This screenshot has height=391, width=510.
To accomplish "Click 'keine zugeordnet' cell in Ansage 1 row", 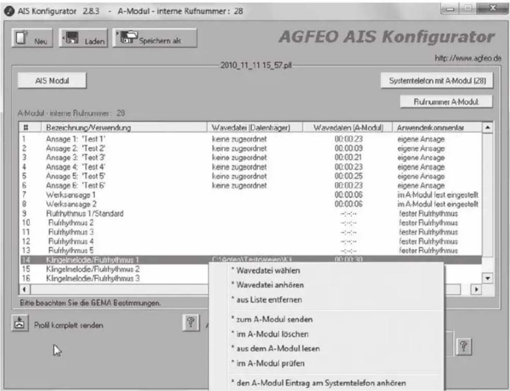I will (x=239, y=139).
